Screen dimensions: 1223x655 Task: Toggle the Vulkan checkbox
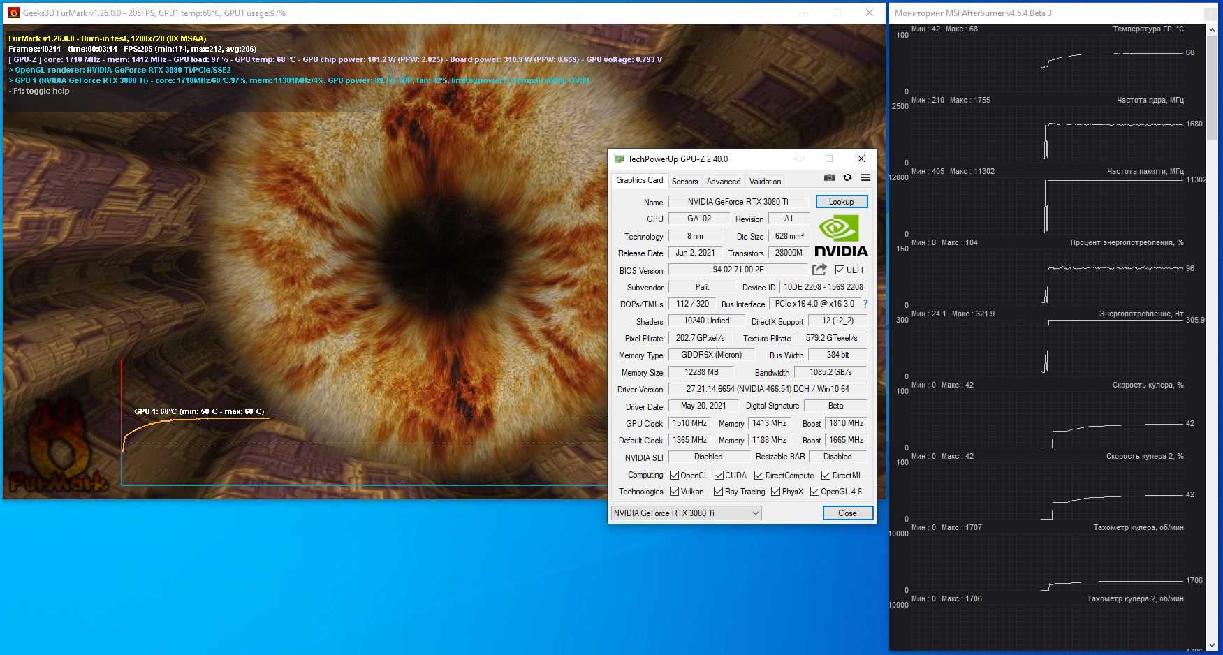click(x=674, y=492)
